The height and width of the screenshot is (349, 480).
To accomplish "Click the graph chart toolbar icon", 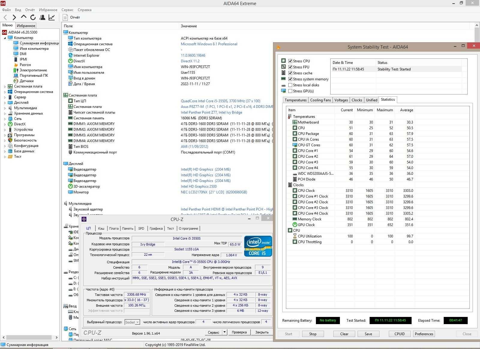I will pyautogui.click(x=52, y=17).
